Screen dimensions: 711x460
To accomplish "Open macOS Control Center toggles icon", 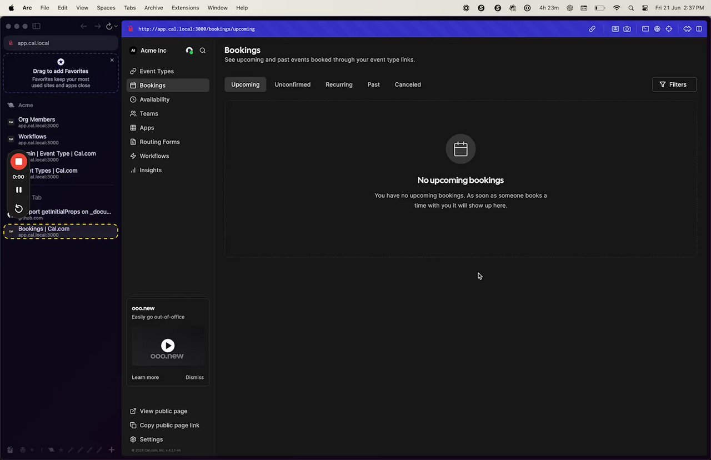I will [x=645, y=8].
